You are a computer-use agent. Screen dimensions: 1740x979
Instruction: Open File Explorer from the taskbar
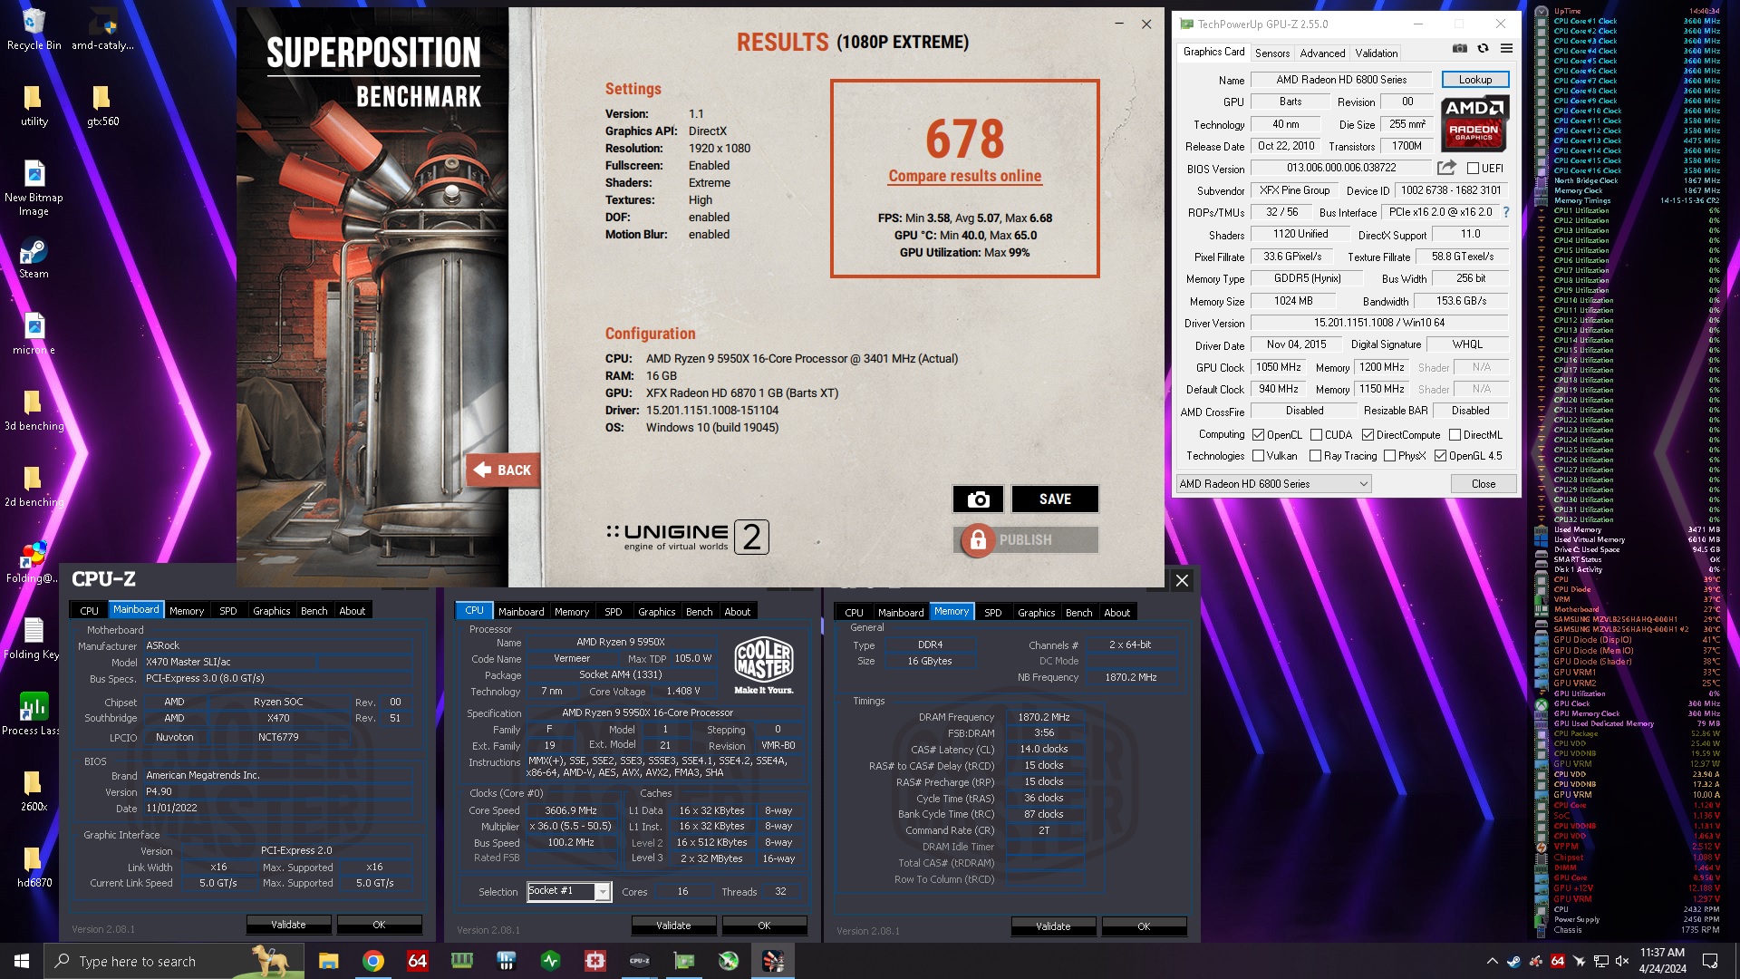(328, 961)
